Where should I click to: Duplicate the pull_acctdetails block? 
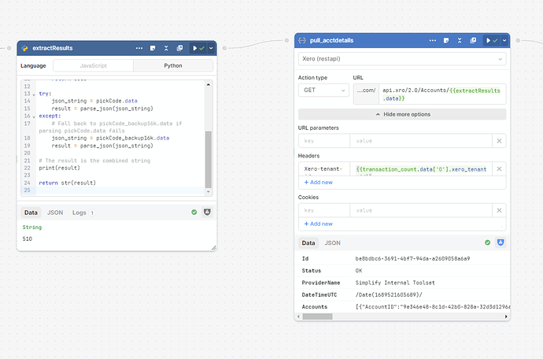[x=473, y=40]
